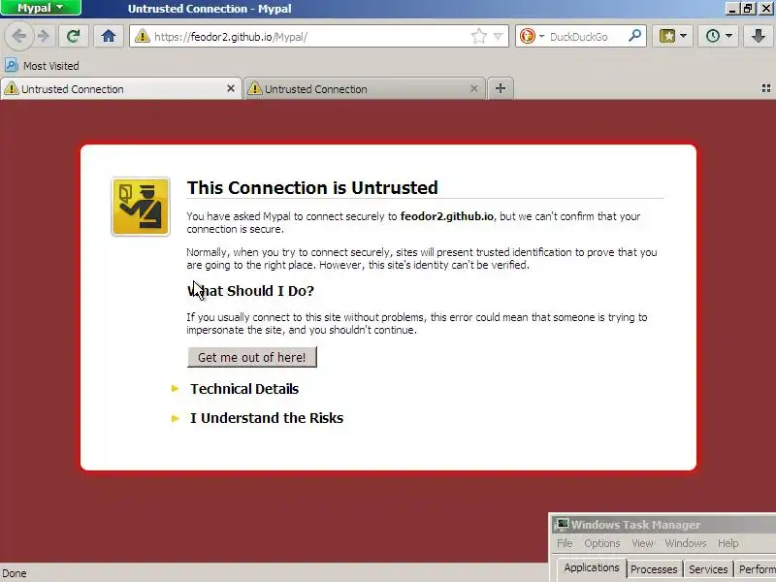Open a new tab with plus button
Viewport: 776px width, 582px height.
tap(501, 88)
